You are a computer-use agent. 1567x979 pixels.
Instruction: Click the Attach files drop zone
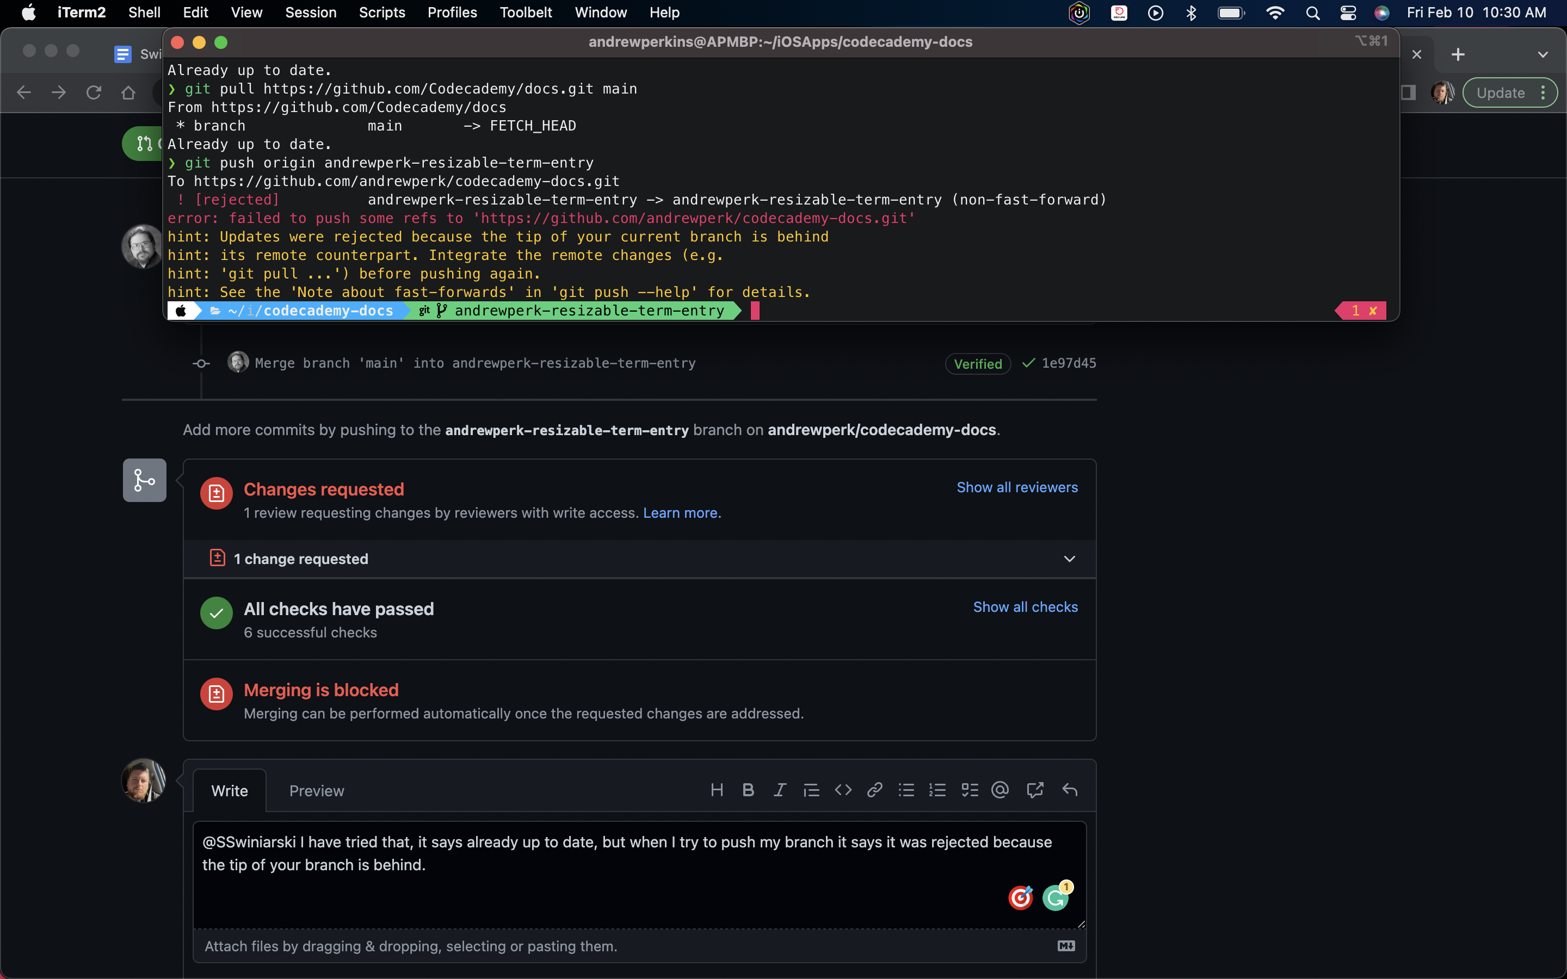pos(639,946)
